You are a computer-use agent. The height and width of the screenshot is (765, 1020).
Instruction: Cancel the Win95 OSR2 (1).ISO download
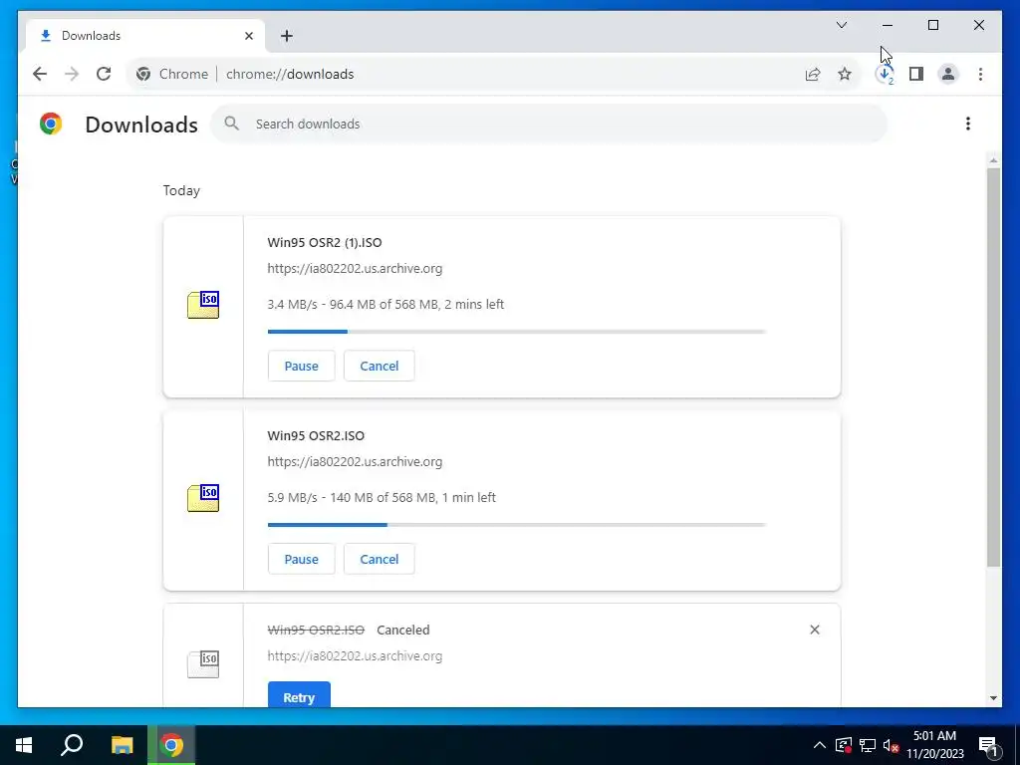click(x=380, y=366)
